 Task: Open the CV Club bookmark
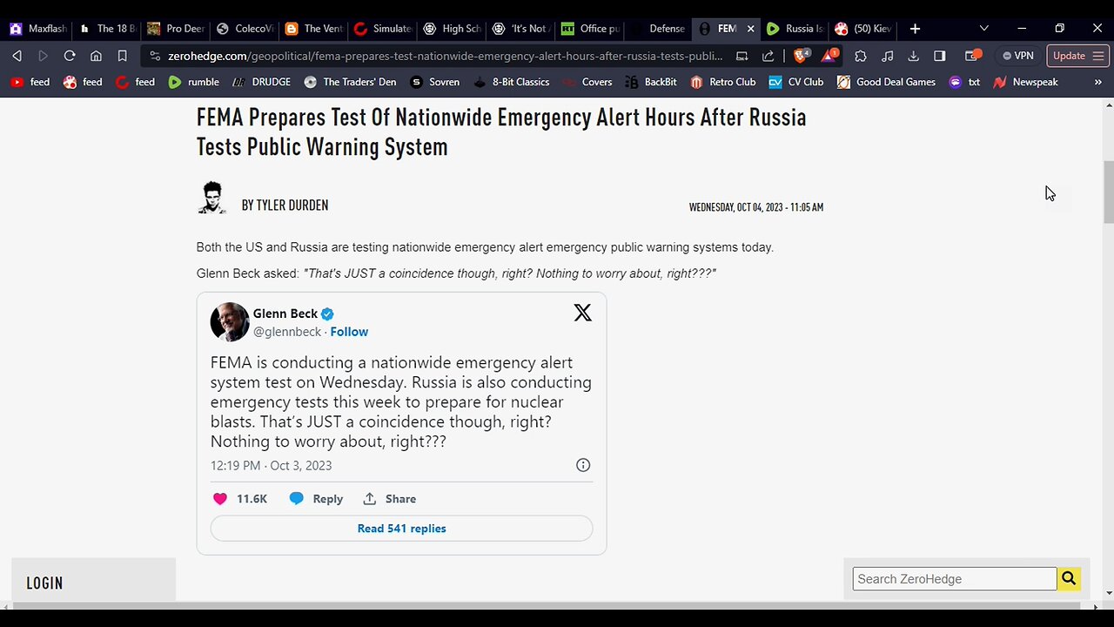pos(795,82)
